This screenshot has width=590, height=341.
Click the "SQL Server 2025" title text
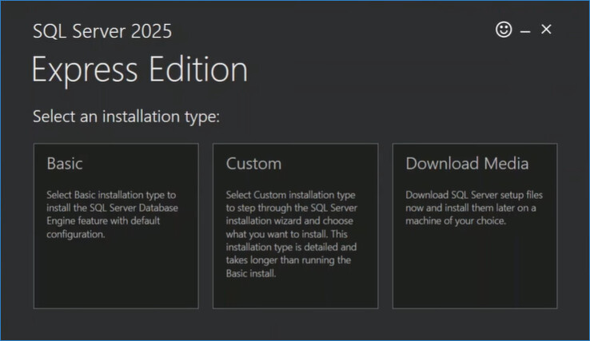pyautogui.click(x=102, y=31)
